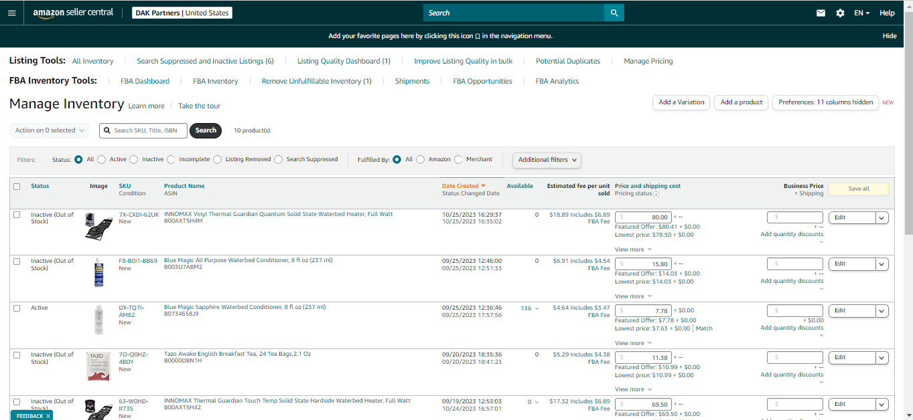The height and width of the screenshot is (420, 913).
Task: Open the mail messages icon
Action: (x=821, y=13)
